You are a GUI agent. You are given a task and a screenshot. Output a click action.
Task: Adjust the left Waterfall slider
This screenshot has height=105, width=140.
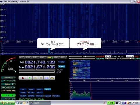(76, 57)
